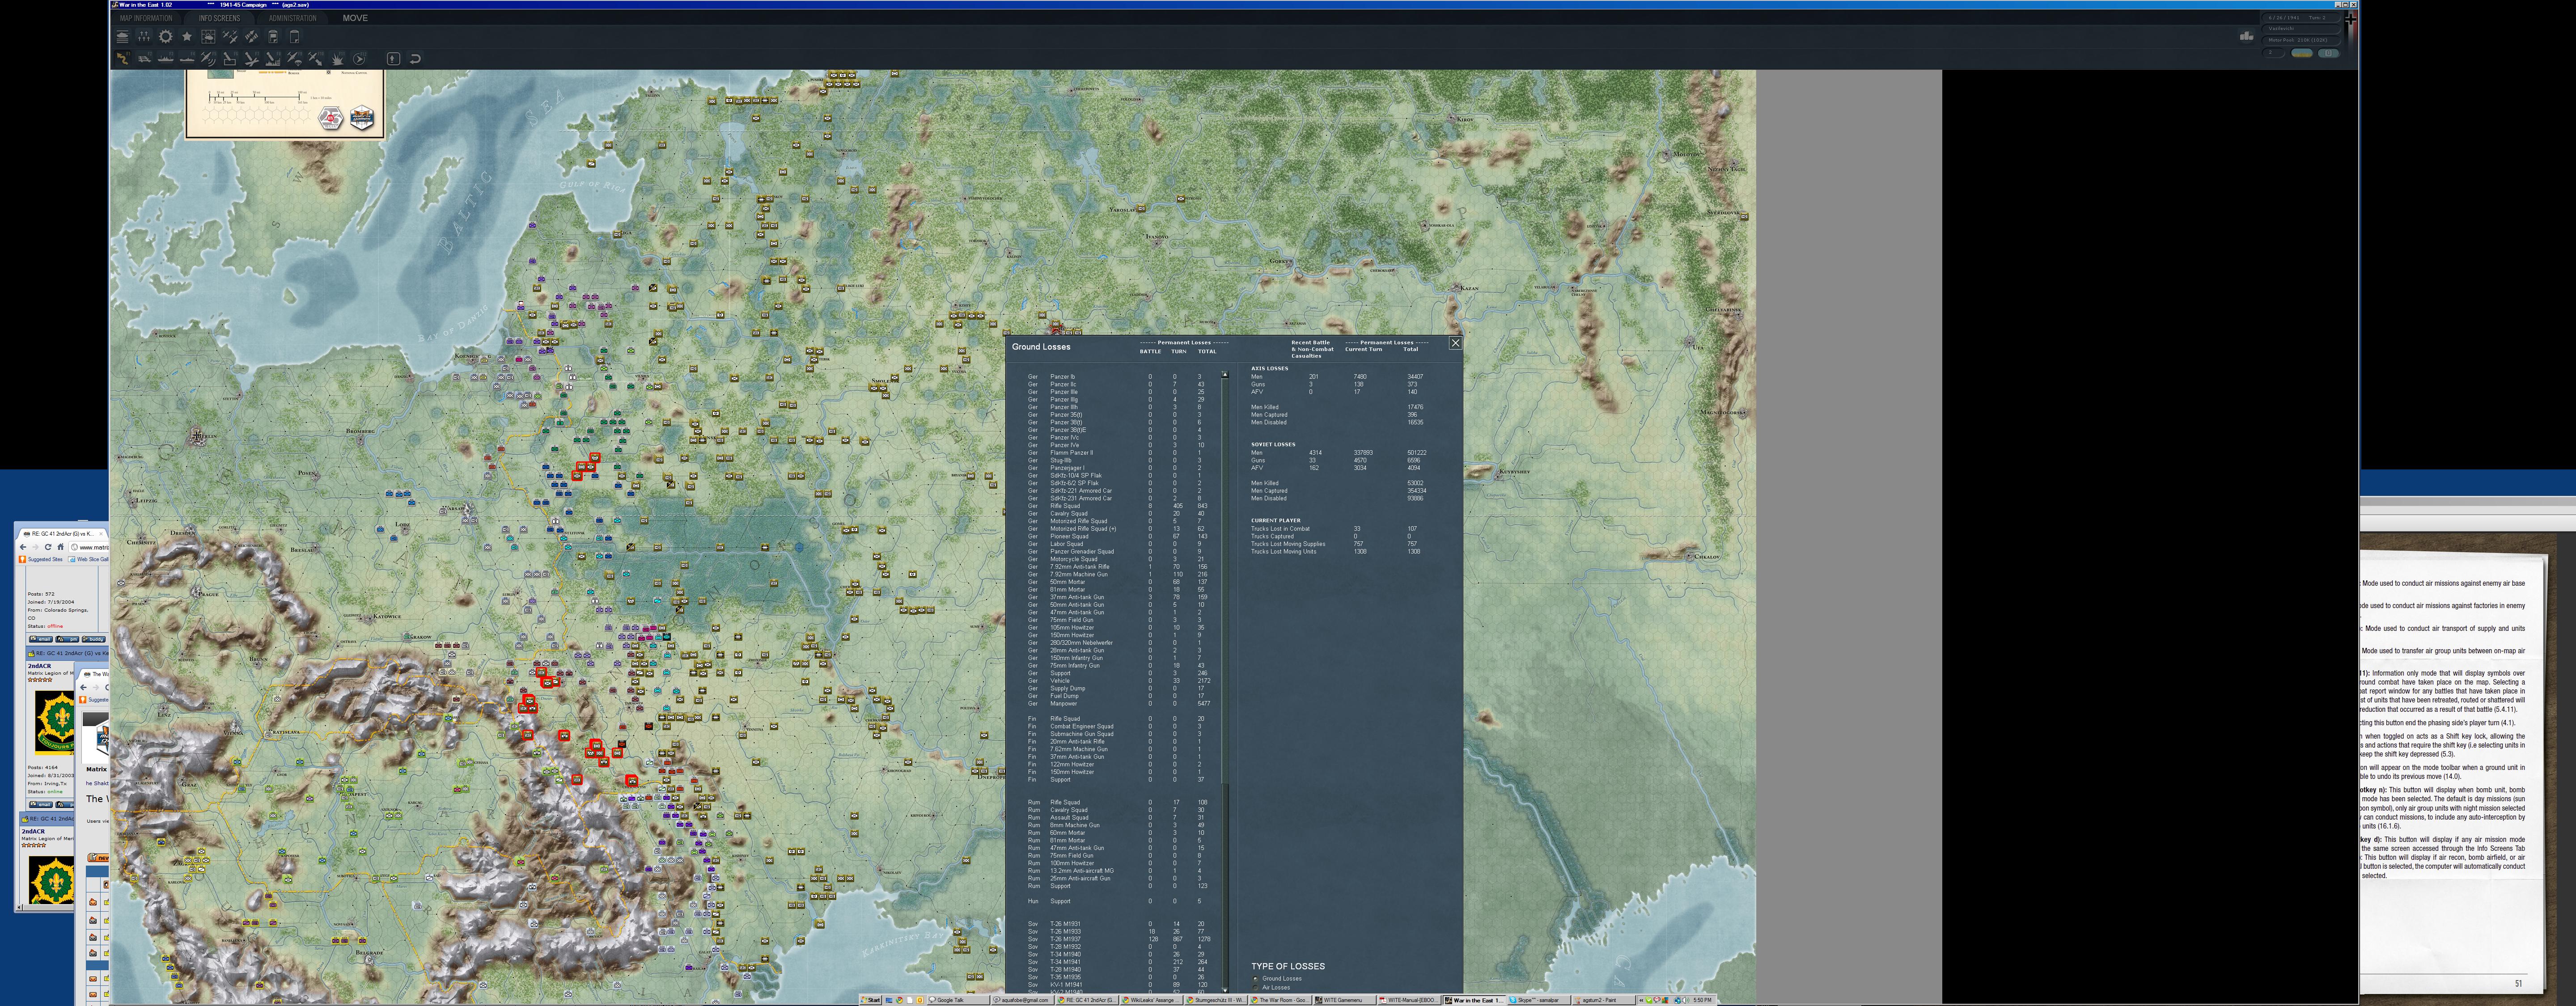The width and height of the screenshot is (2576, 1006).
Task: Open the satellite-shaped info screen icon
Action: (252, 37)
